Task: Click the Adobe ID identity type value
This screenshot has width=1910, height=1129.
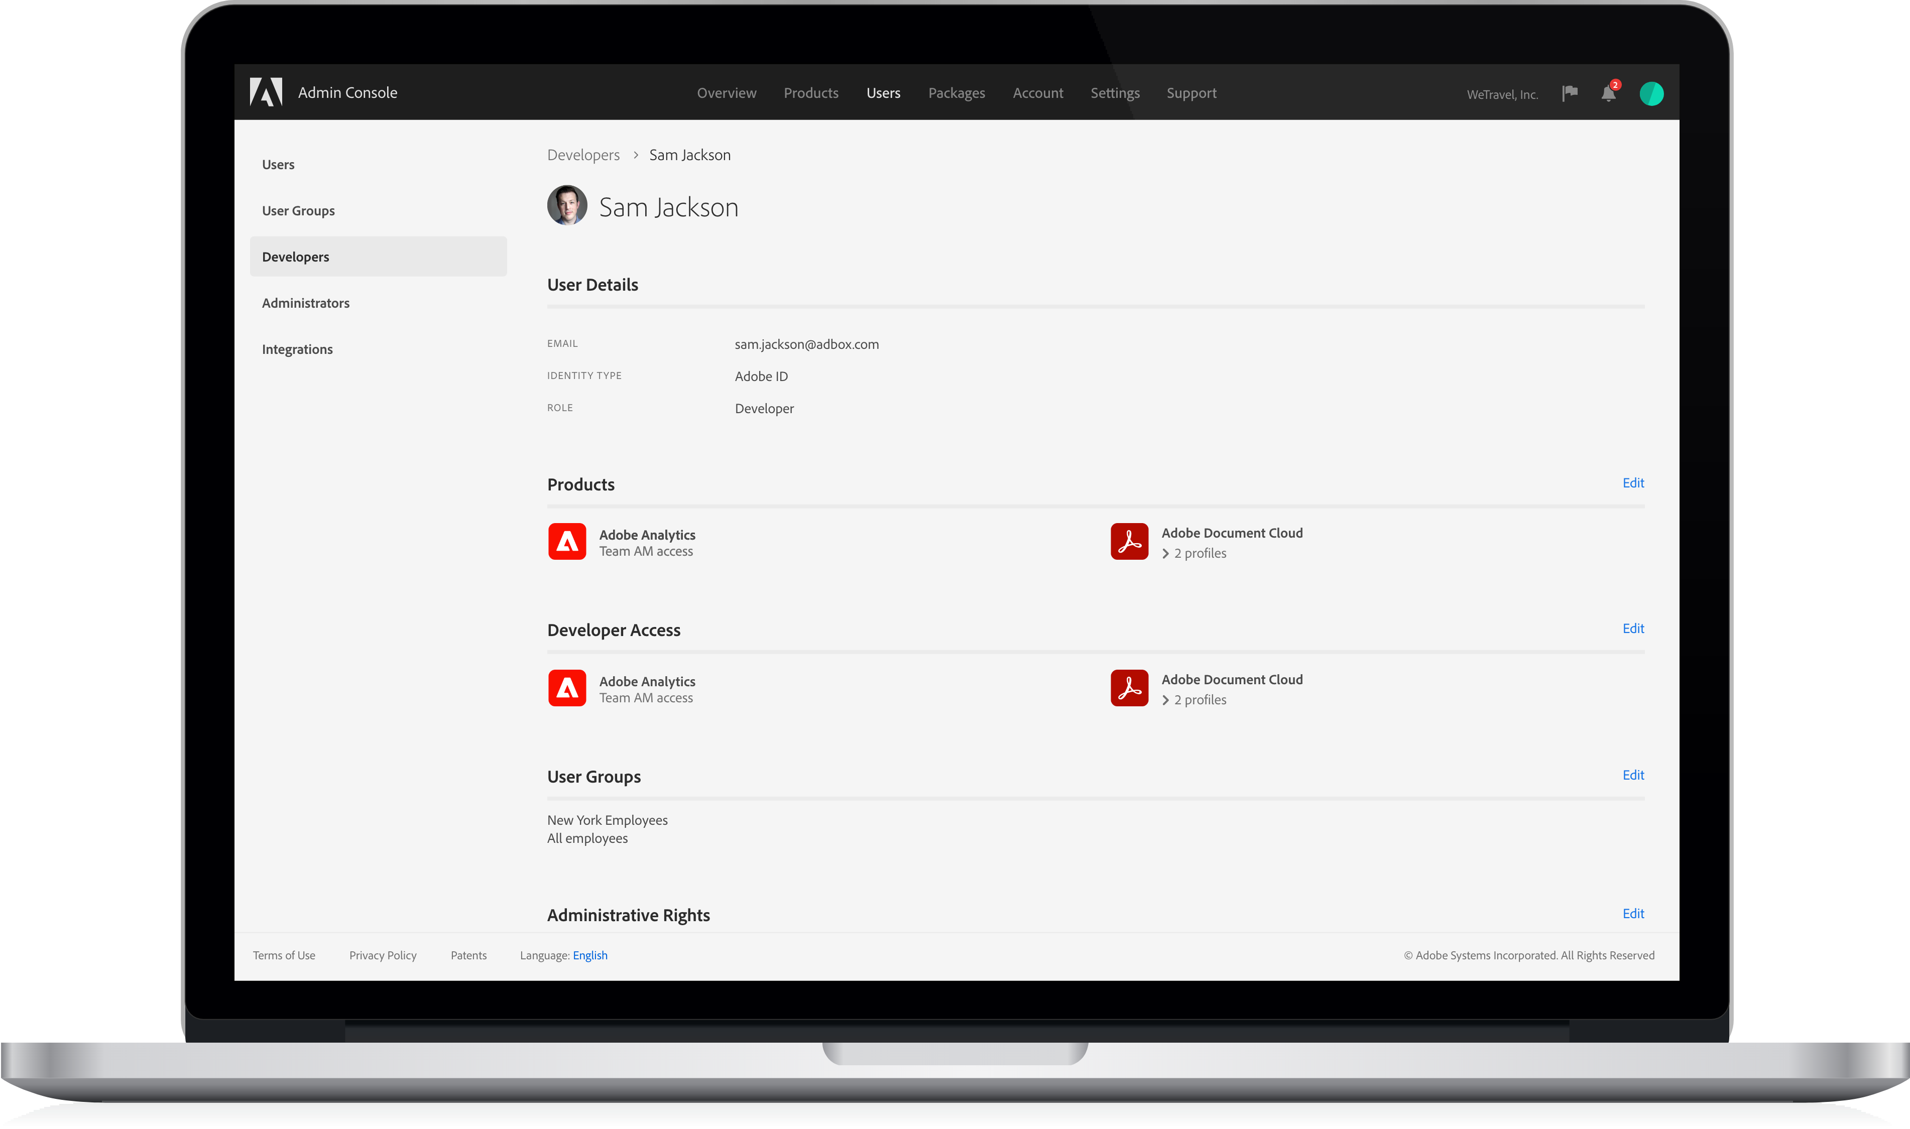Action: tap(761, 377)
